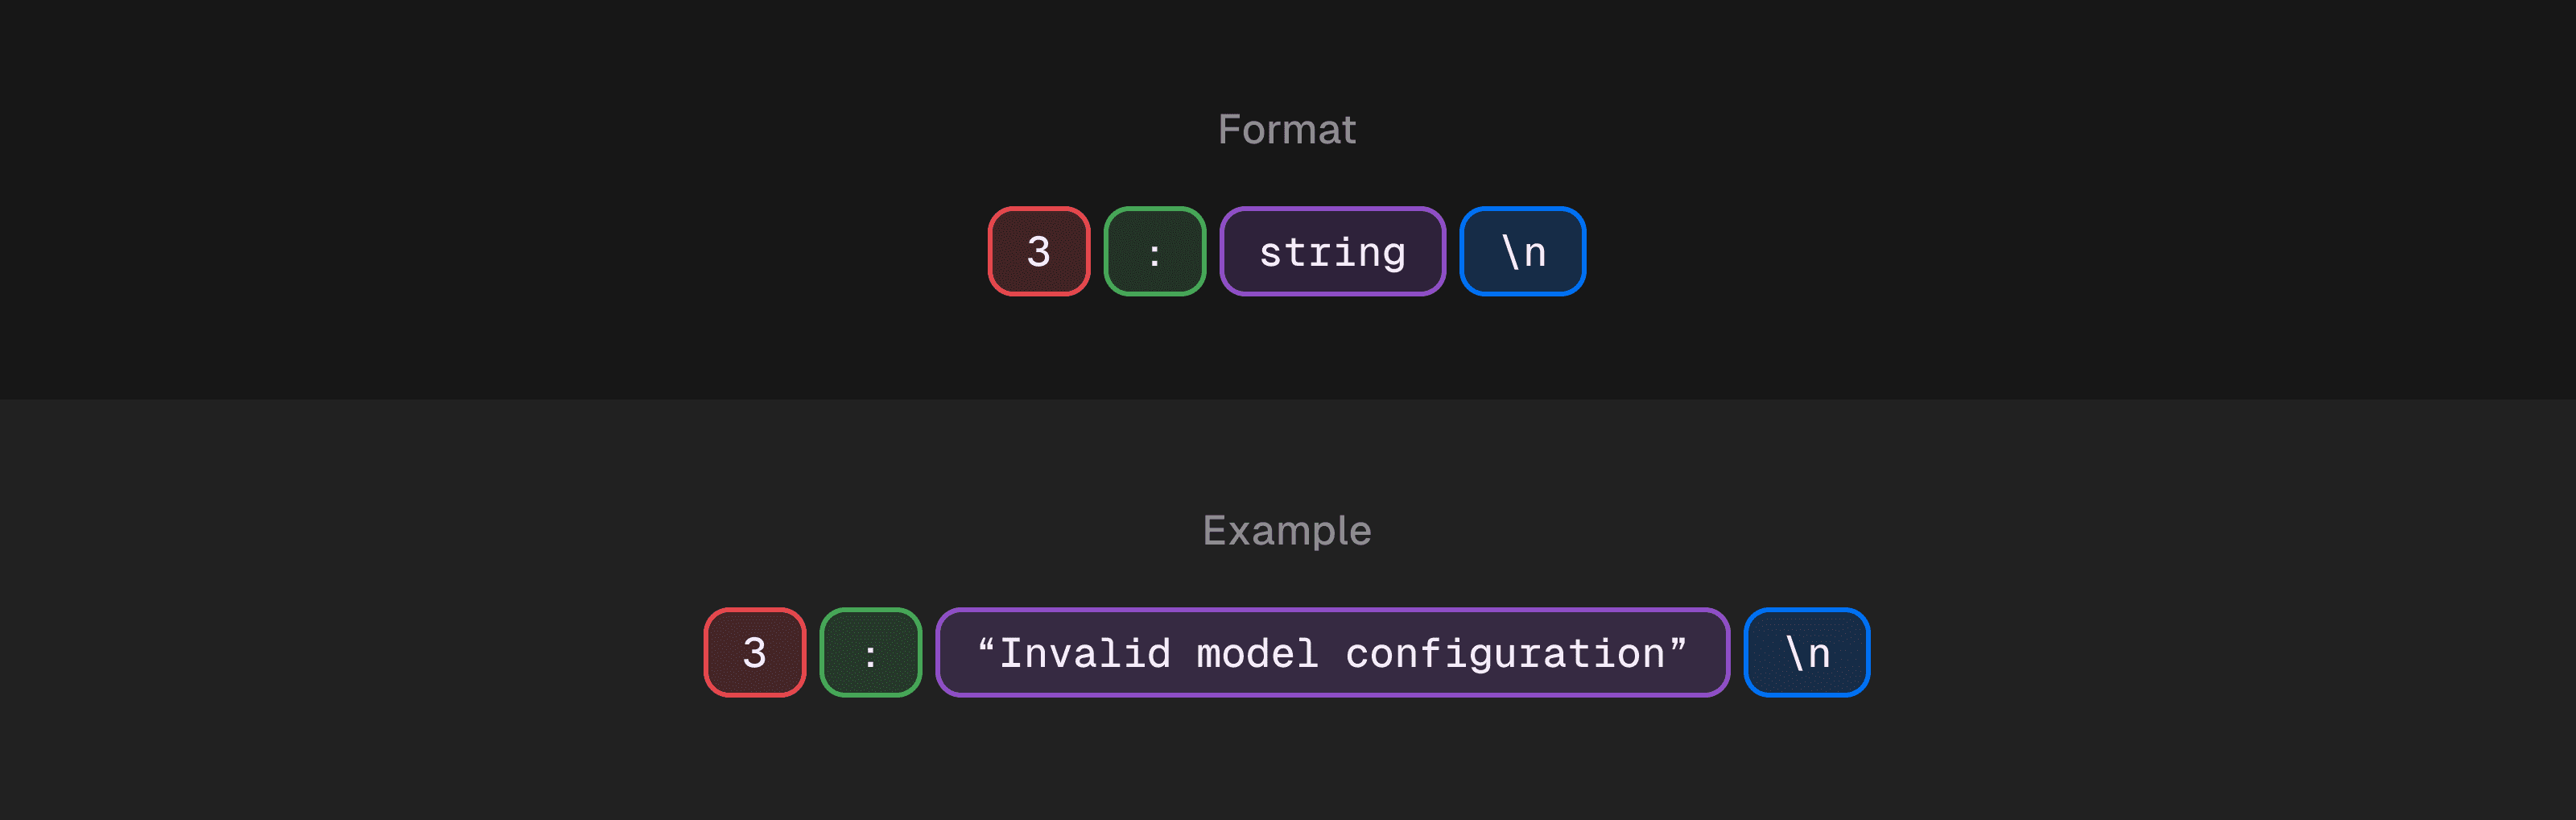The height and width of the screenshot is (820, 2576).
Task: Click the opening quotation mark before Invalid
Action: pos(986,648)
